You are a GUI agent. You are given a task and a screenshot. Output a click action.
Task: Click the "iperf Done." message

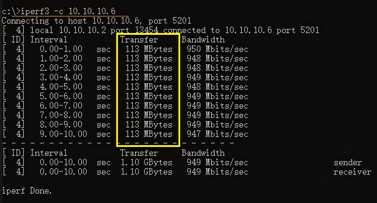[x=27, y=191]
